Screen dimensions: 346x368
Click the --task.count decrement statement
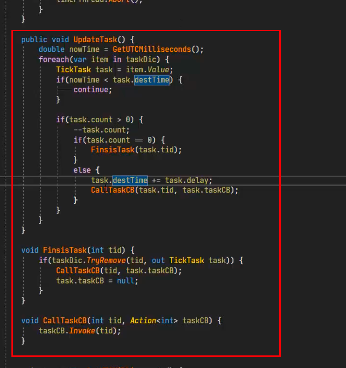(101, 130)
